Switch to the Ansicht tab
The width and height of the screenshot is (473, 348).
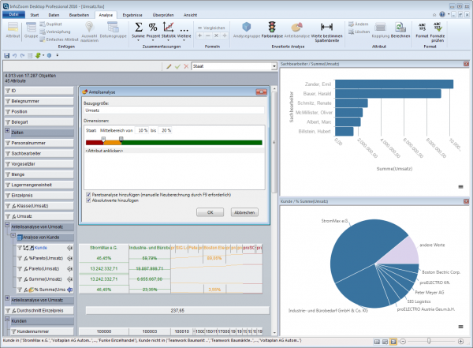coord(190,15)
